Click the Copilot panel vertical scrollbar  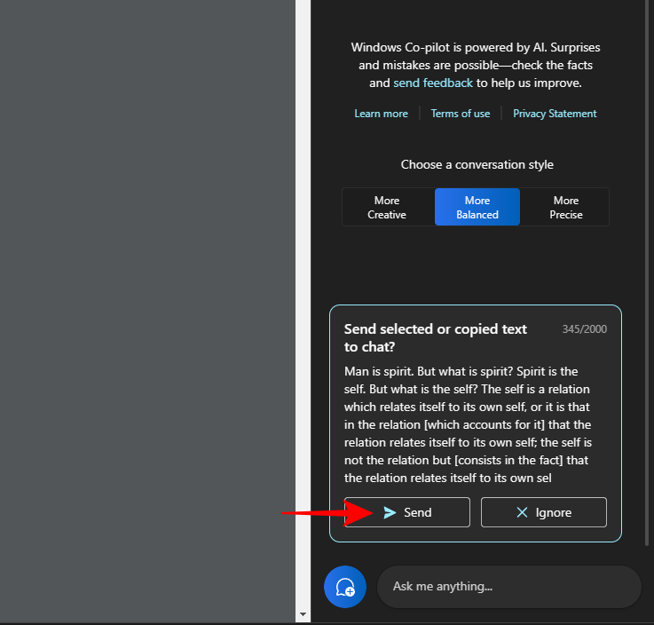pyautogui.click(x=647, y=271)
